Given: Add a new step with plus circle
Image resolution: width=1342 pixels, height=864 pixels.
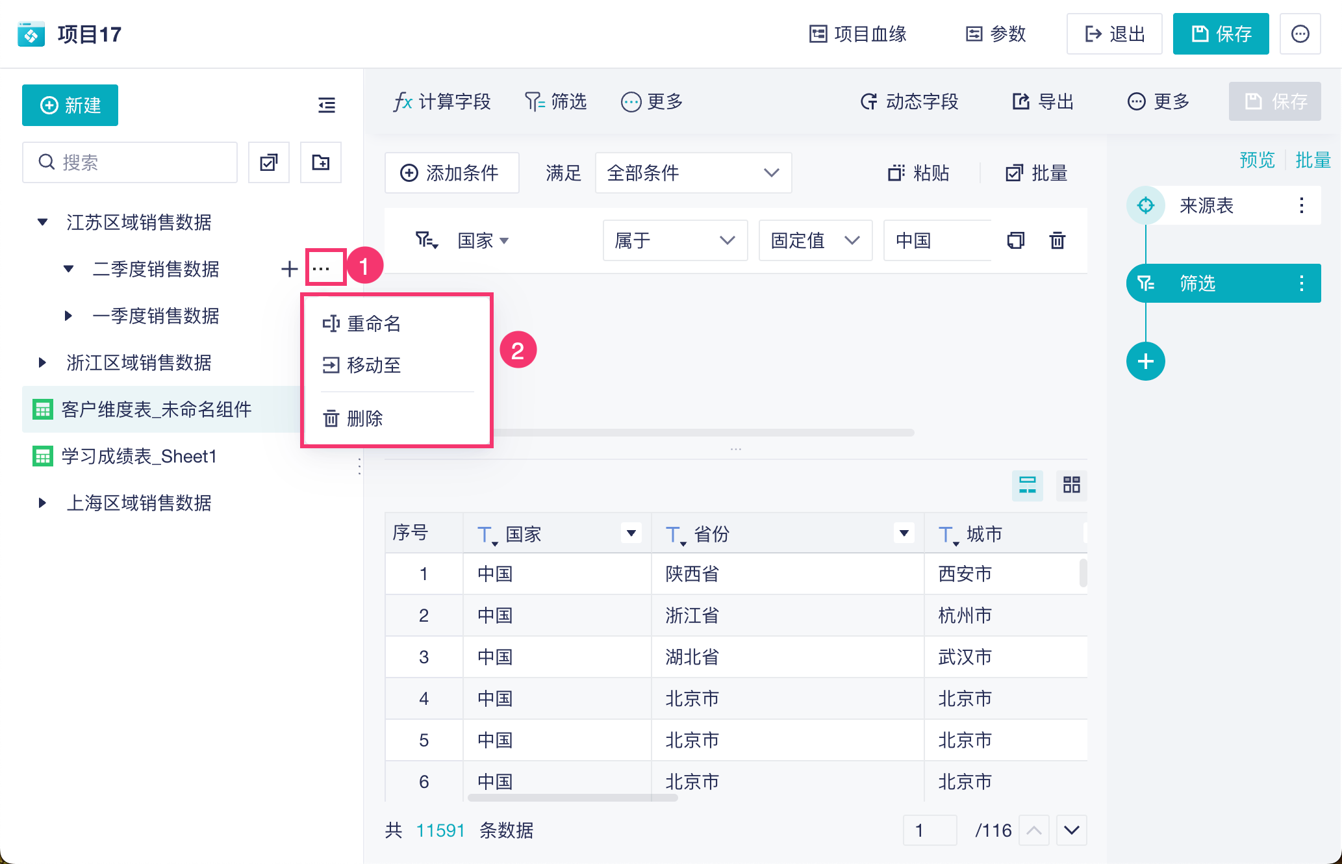Looking at the screenshot, I should 1145,361.
